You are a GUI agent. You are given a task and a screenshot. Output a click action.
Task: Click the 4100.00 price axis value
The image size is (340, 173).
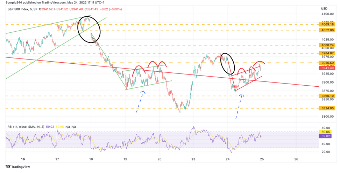pos(327,14)
